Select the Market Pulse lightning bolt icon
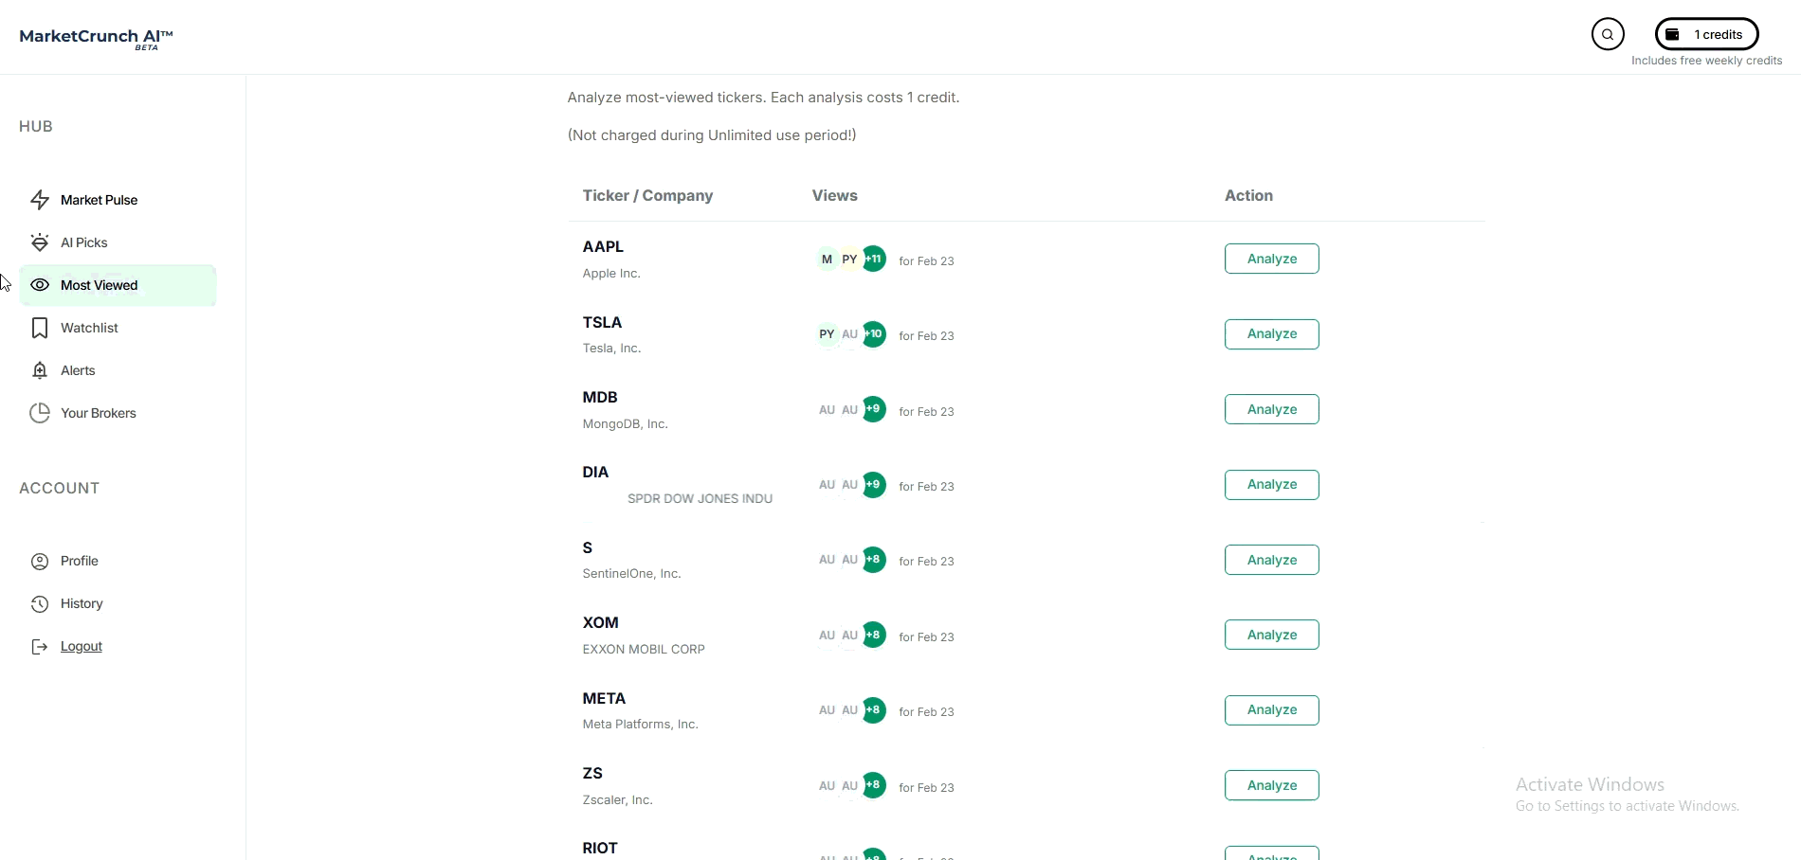 click(40, 200)
